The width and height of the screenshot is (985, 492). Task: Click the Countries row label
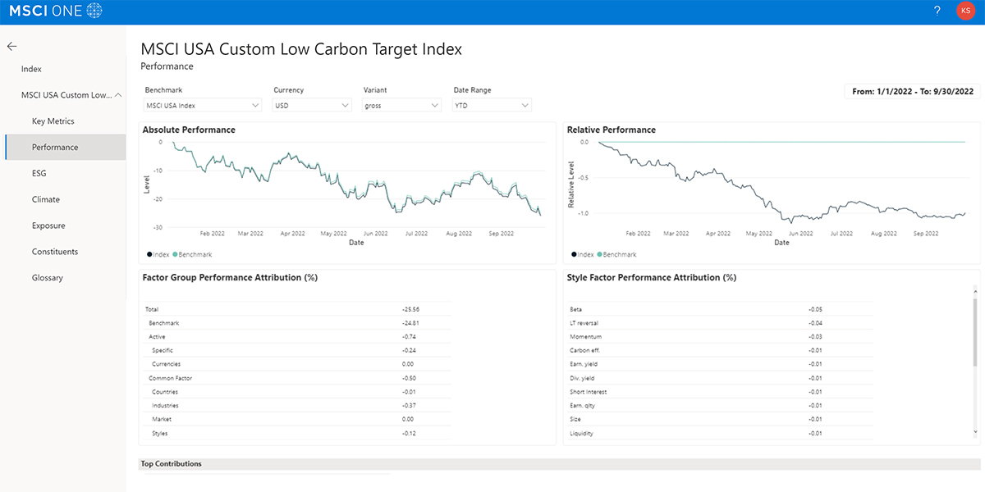165,392
